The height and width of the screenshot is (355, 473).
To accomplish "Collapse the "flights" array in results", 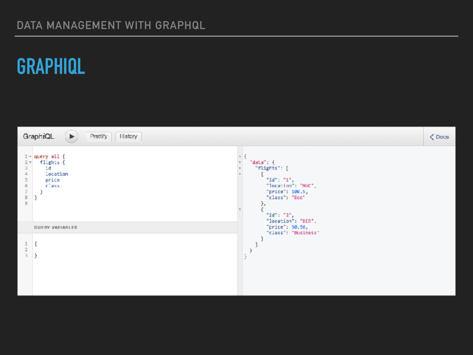I will 240,168.
